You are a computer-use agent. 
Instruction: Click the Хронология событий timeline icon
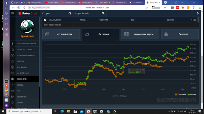13,43
